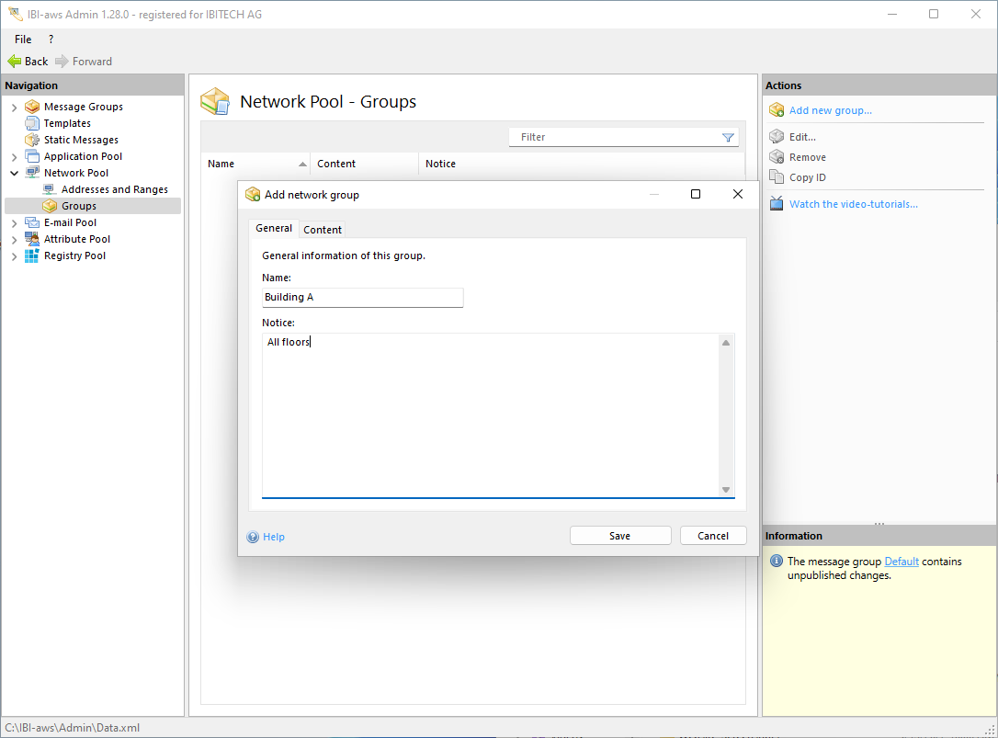Open the File menu

pos(23,40)
